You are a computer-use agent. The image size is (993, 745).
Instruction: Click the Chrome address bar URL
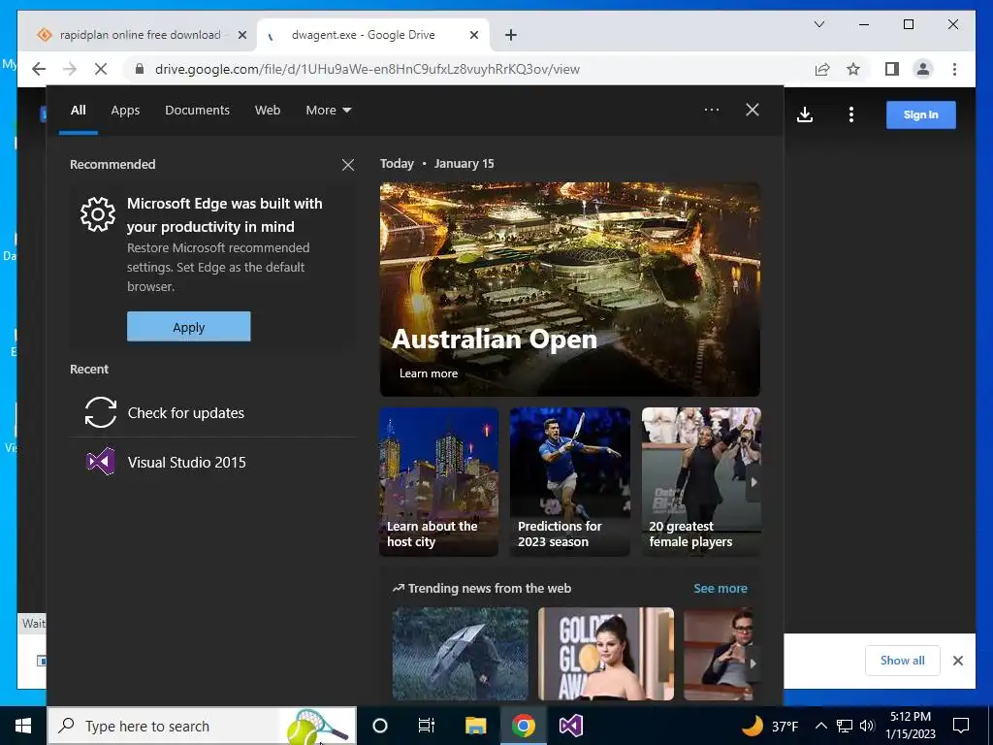coord(368,69)
